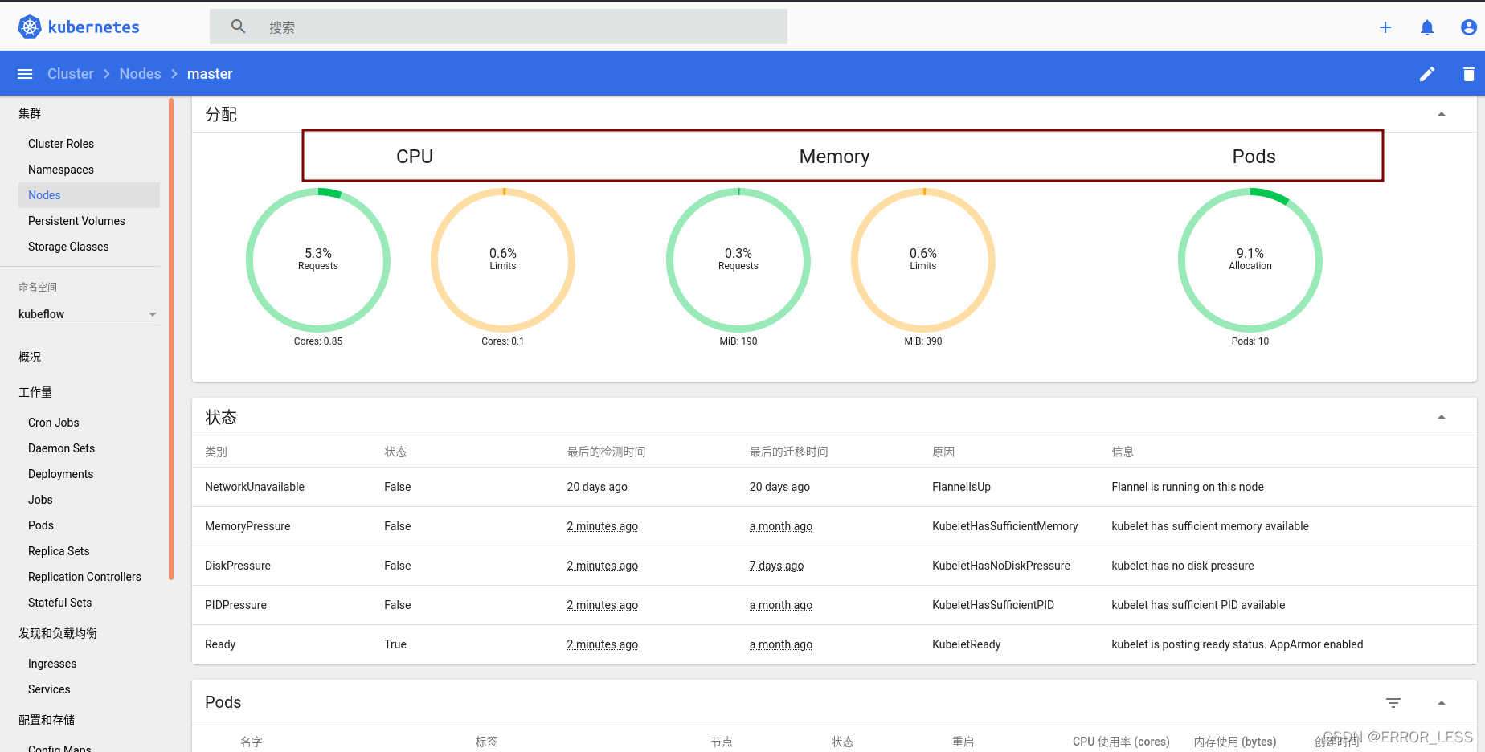Click the pencil edit node icon
This screenshot has height=752, width=1485.
1427,74
